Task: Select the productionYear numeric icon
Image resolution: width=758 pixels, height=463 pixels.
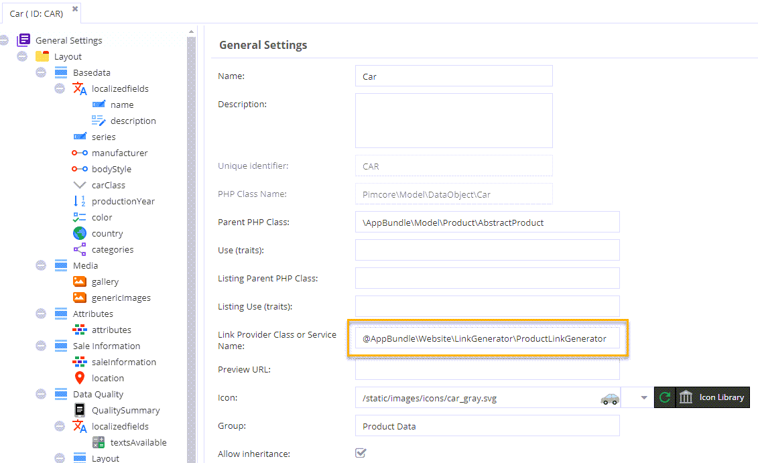Action: tap(80, 201)
